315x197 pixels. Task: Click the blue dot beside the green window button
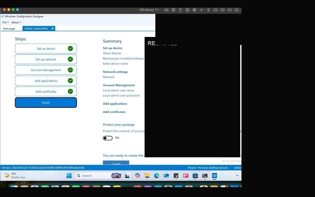point(18,10)
